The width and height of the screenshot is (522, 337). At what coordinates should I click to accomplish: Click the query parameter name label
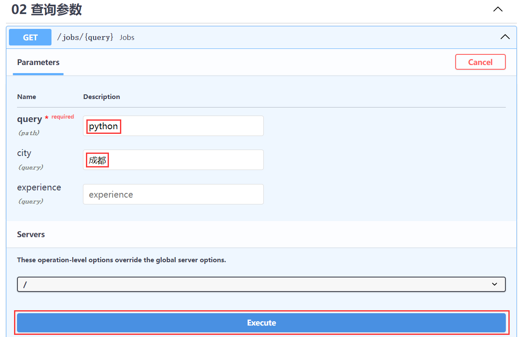tap(29, 119)
